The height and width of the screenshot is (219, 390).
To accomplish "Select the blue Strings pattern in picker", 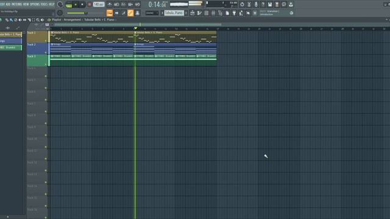I will [11, 41].
